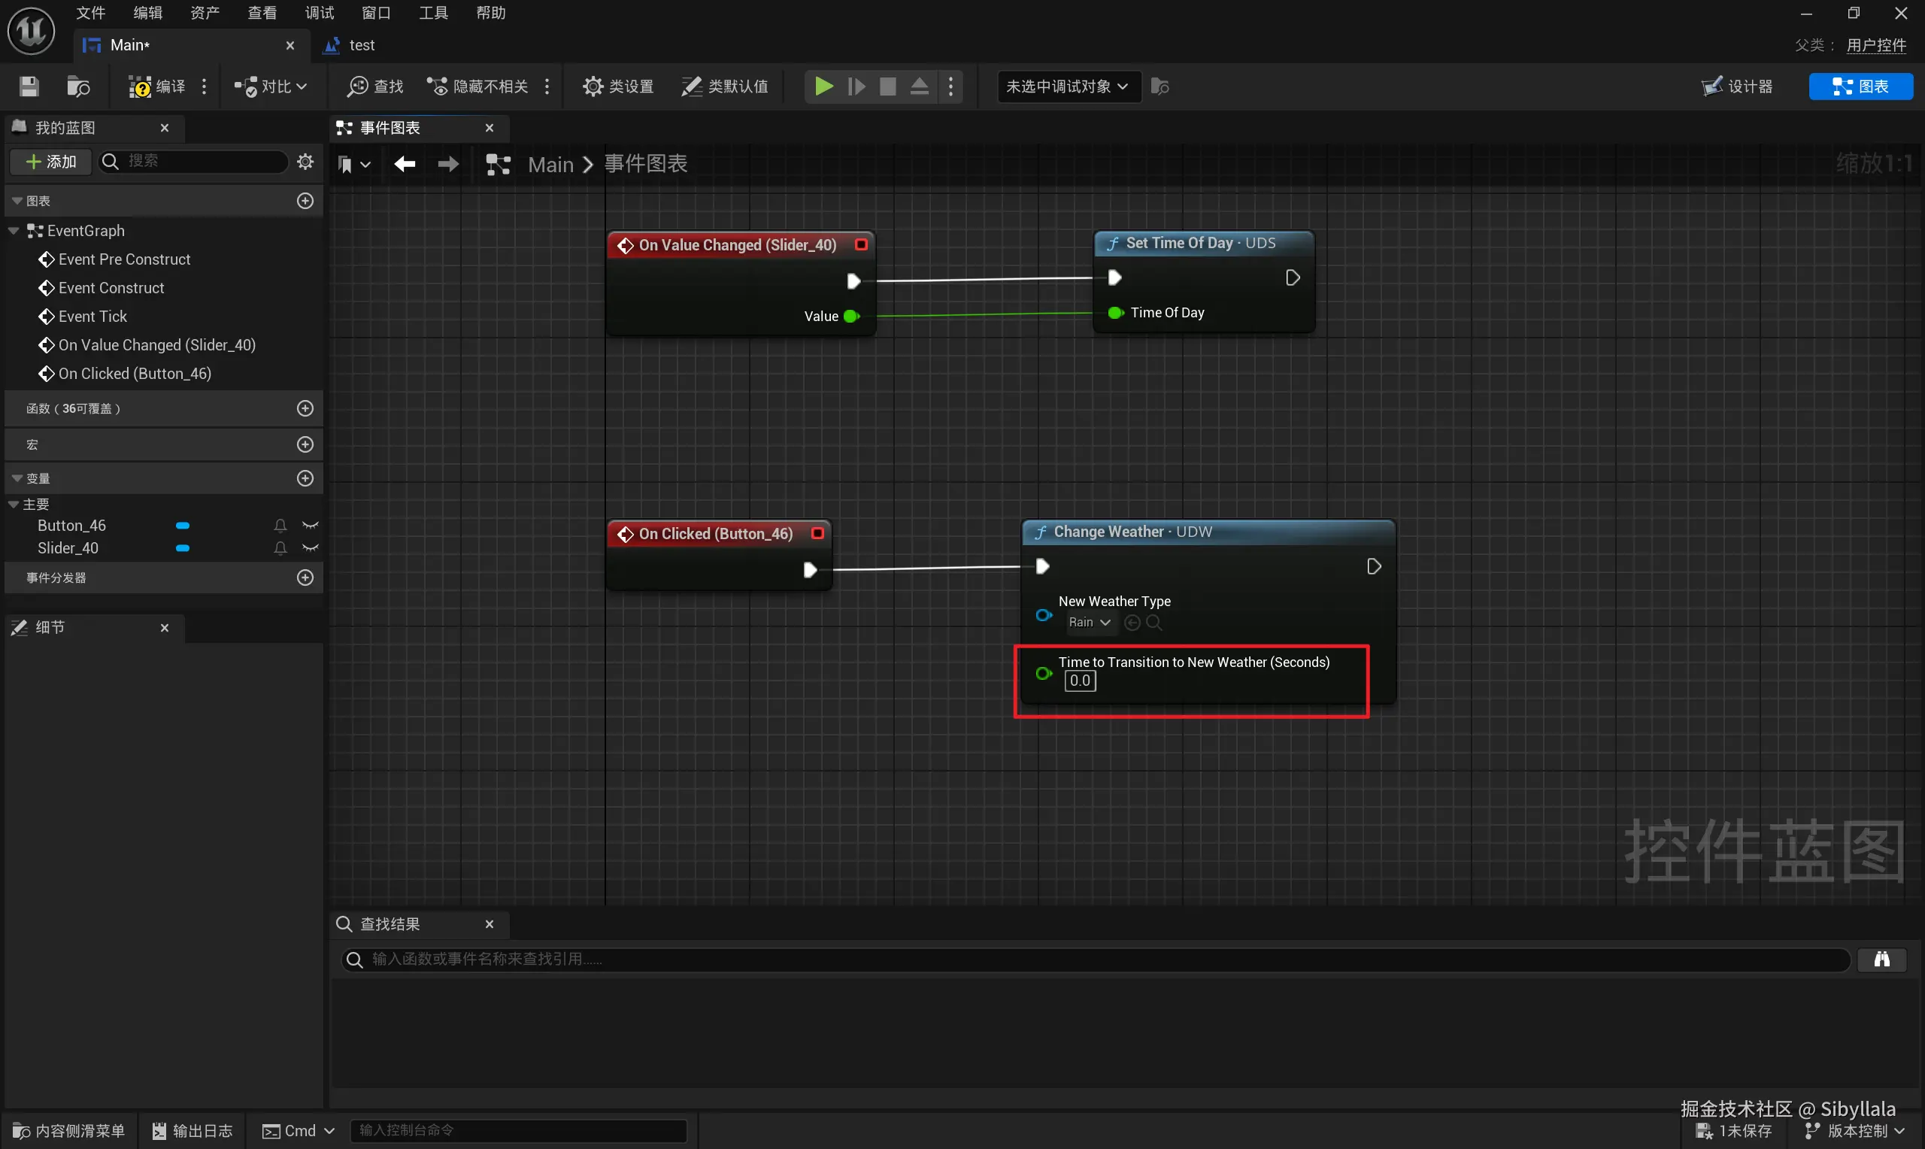Collapse the EventGraph tree node

coord(14,231)
